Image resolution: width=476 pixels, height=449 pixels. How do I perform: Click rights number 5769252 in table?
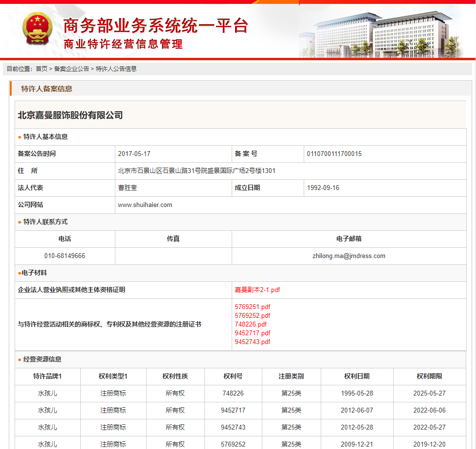(x=233, y=444)
